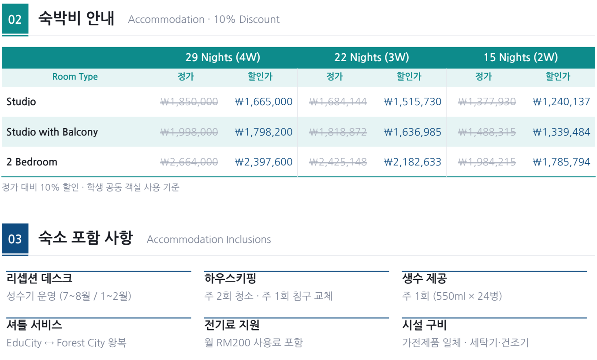
Task: Select the 29 Nights (4W) column header
Action: tap(223, 58)
